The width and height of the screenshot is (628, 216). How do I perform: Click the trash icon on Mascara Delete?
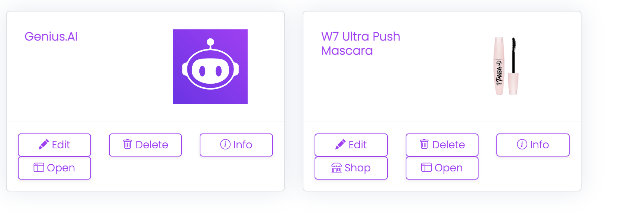(x=424, y=144)
